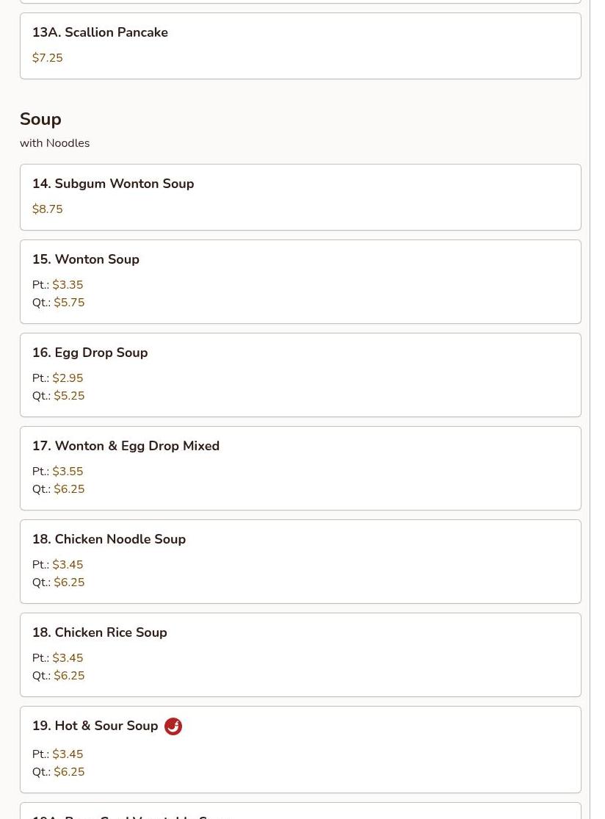
Task: Click the Soup section heading
Action: point(40,119)
